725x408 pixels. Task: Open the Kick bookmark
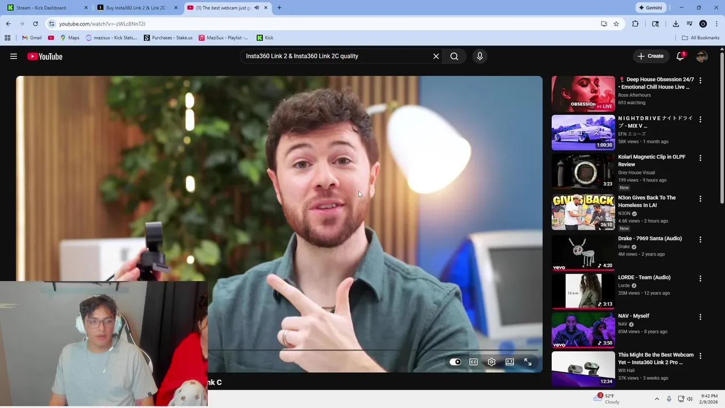pos(265,38)
